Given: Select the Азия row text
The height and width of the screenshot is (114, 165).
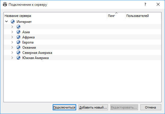Looking at the screenshot, I should tap(26, 32).
